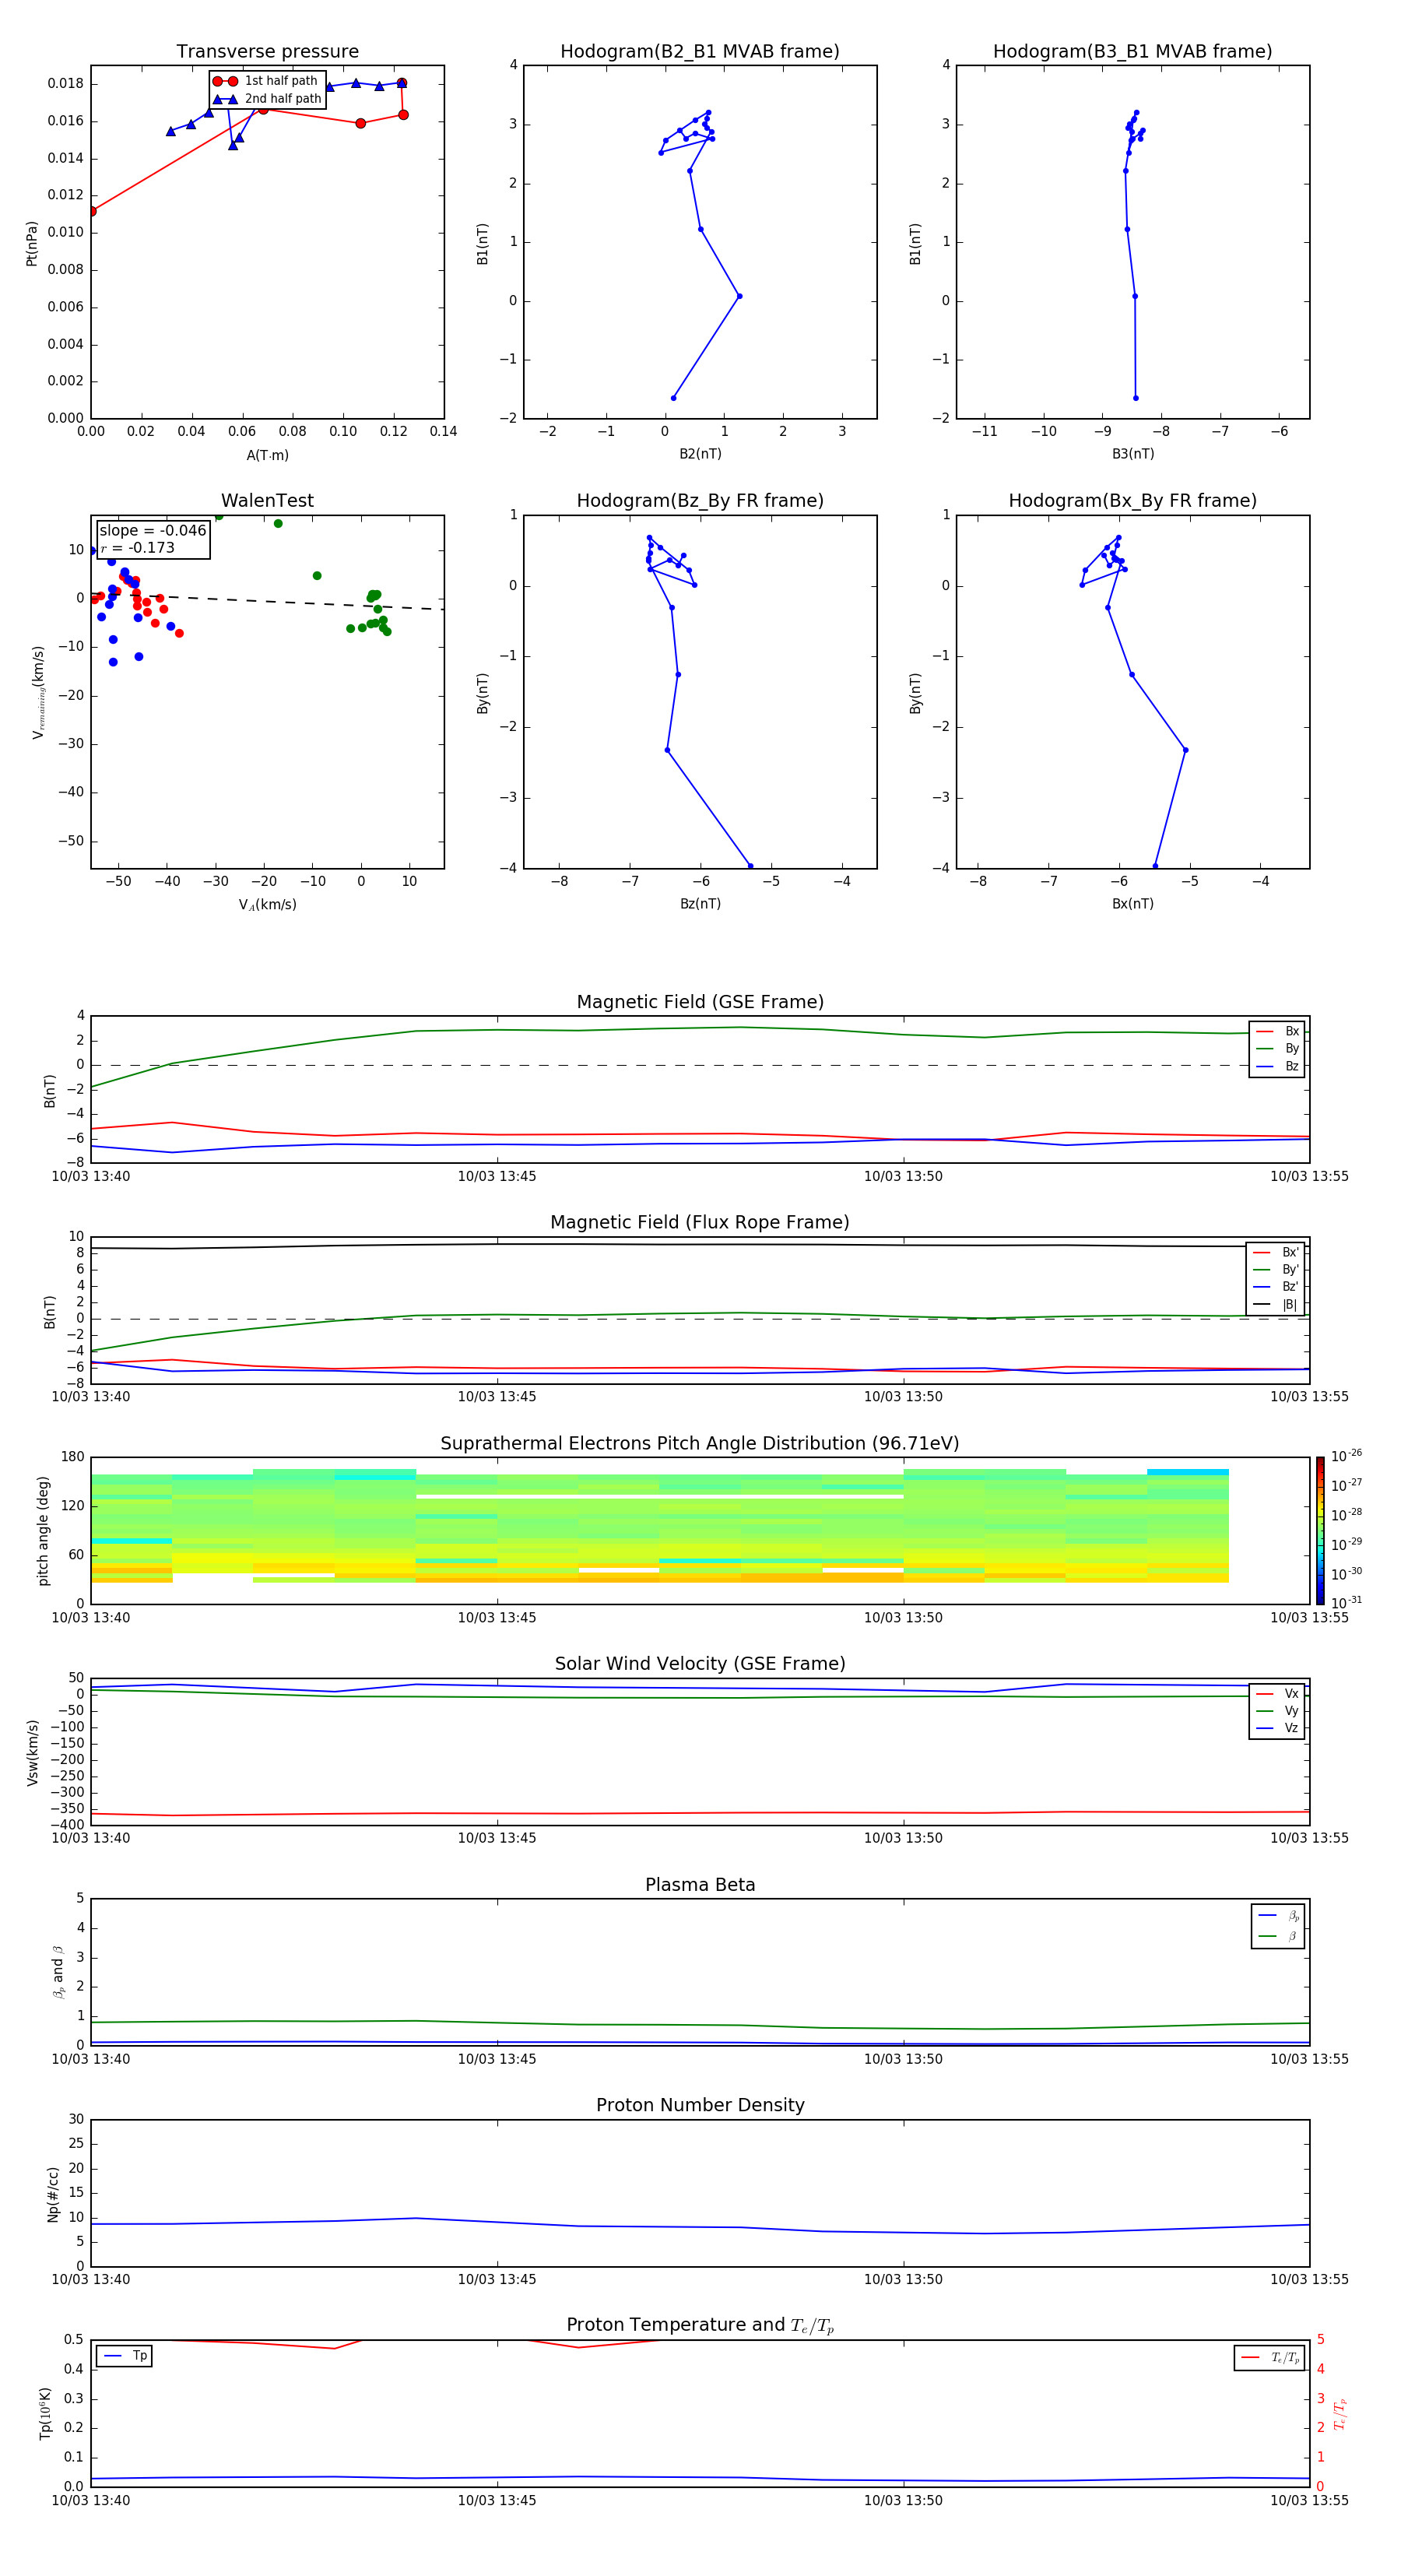
Task: Click the 'Magnetic Field (GSE Frame)' title
Action: tap(700, 1002)
